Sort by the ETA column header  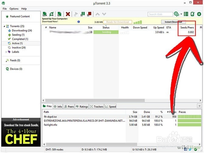[169, 28]
